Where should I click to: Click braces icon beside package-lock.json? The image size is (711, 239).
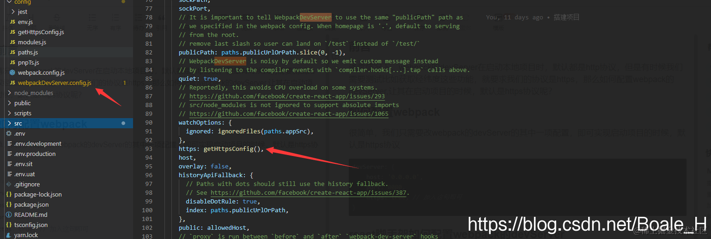(x=9, y=194)
